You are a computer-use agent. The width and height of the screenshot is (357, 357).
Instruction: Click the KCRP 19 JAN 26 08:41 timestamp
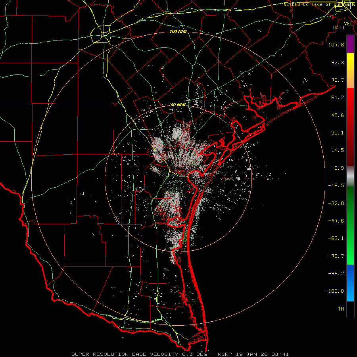point(253,354)
